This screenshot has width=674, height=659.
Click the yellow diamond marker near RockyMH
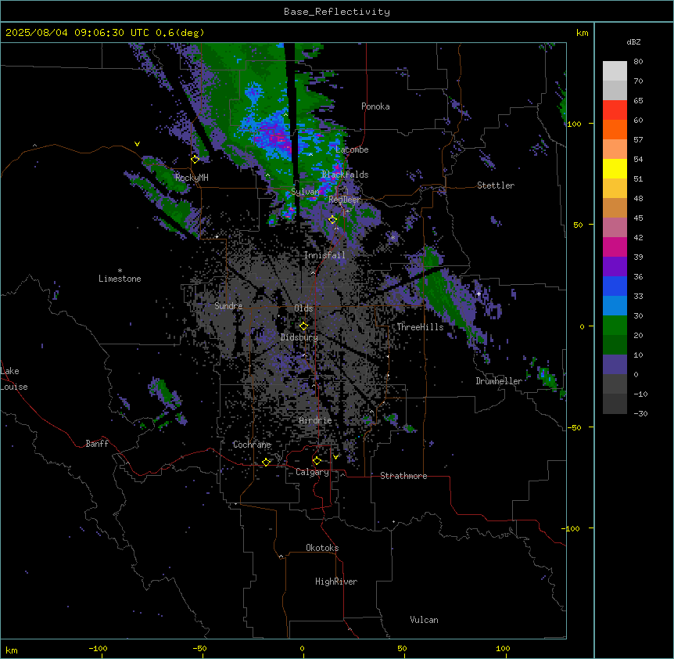coord(195,160)
